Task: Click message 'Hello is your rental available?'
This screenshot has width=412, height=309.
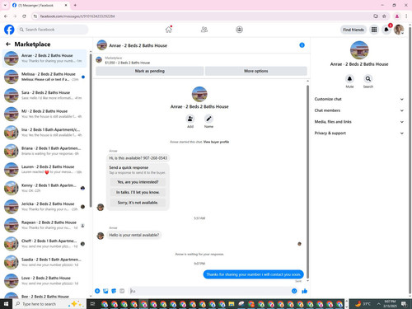Action: tap(134, 235)
